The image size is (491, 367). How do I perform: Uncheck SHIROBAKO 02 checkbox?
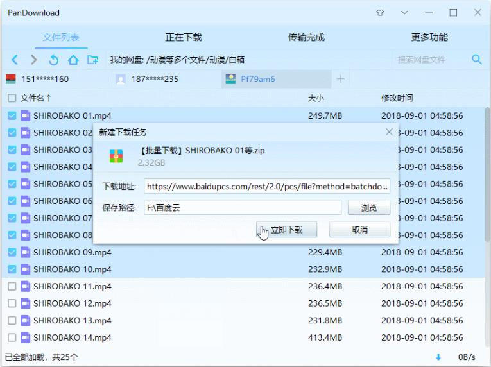click(12, 133)
